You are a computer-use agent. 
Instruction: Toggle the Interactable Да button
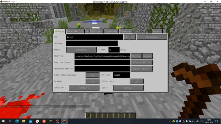[x=137, y=81]
